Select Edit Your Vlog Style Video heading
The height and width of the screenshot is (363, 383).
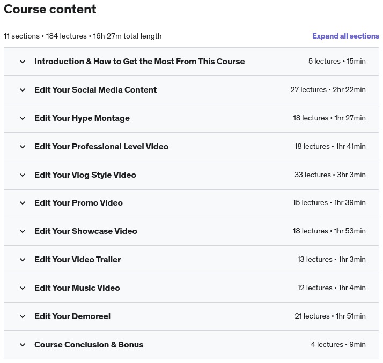[85, 175]
